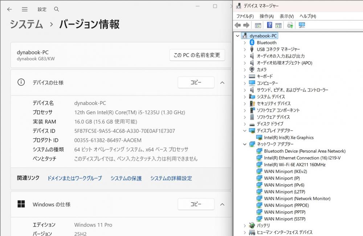Image resolution: width=363 pixels, height=236 pixels.
Task: Click info icon beside デバイスの仕様
Action: pyautogui.click(x=21, y=82)
